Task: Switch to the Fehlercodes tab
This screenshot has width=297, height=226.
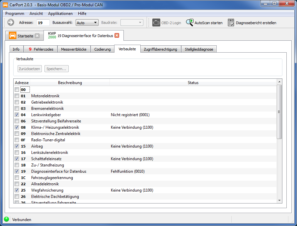Action: click(x=40, y=49)
